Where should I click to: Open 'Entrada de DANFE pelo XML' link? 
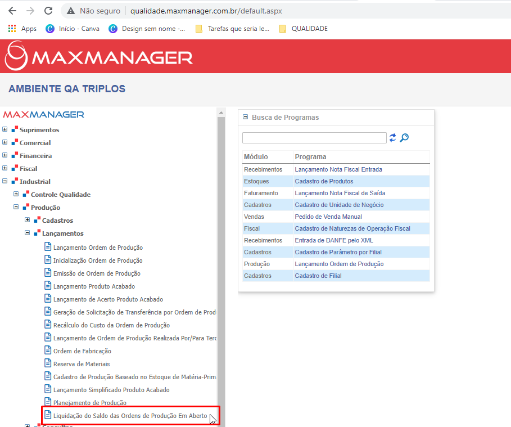334,240
